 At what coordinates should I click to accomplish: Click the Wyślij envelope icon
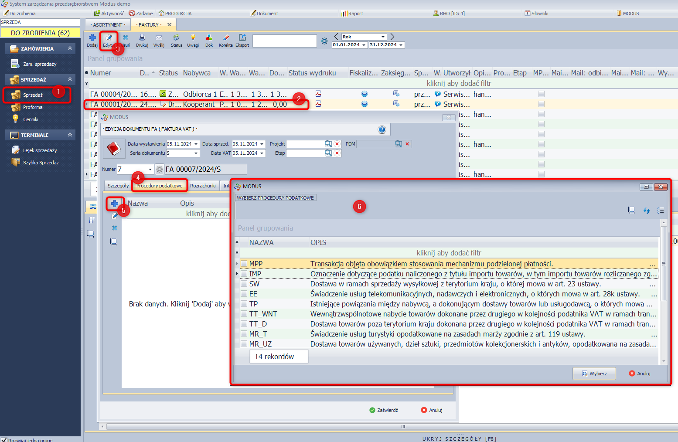pyautogui.click(x=159, y=38)
